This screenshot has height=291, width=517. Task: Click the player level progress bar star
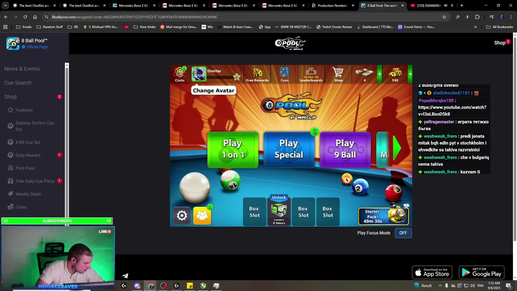(237, 77)
